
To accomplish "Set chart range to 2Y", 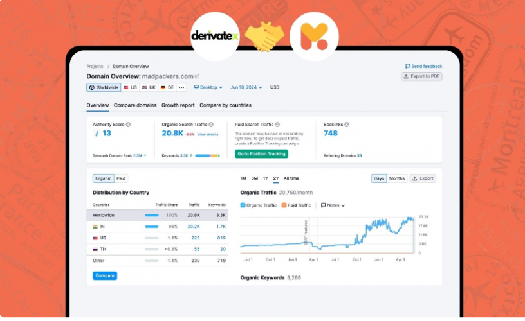I will pyautogui.click(x=276, y=178).
